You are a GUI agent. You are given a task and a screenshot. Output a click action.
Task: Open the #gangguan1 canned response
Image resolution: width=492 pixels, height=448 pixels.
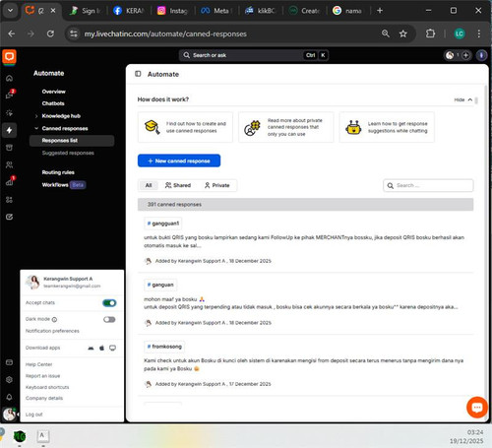[163, 224]
